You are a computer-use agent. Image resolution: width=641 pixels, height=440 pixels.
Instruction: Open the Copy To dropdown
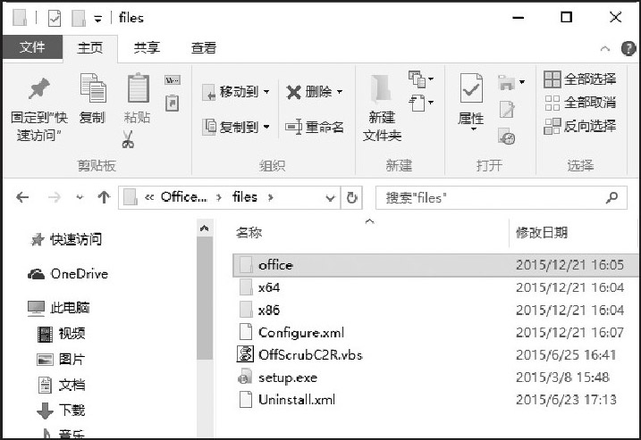pos(236,127)
